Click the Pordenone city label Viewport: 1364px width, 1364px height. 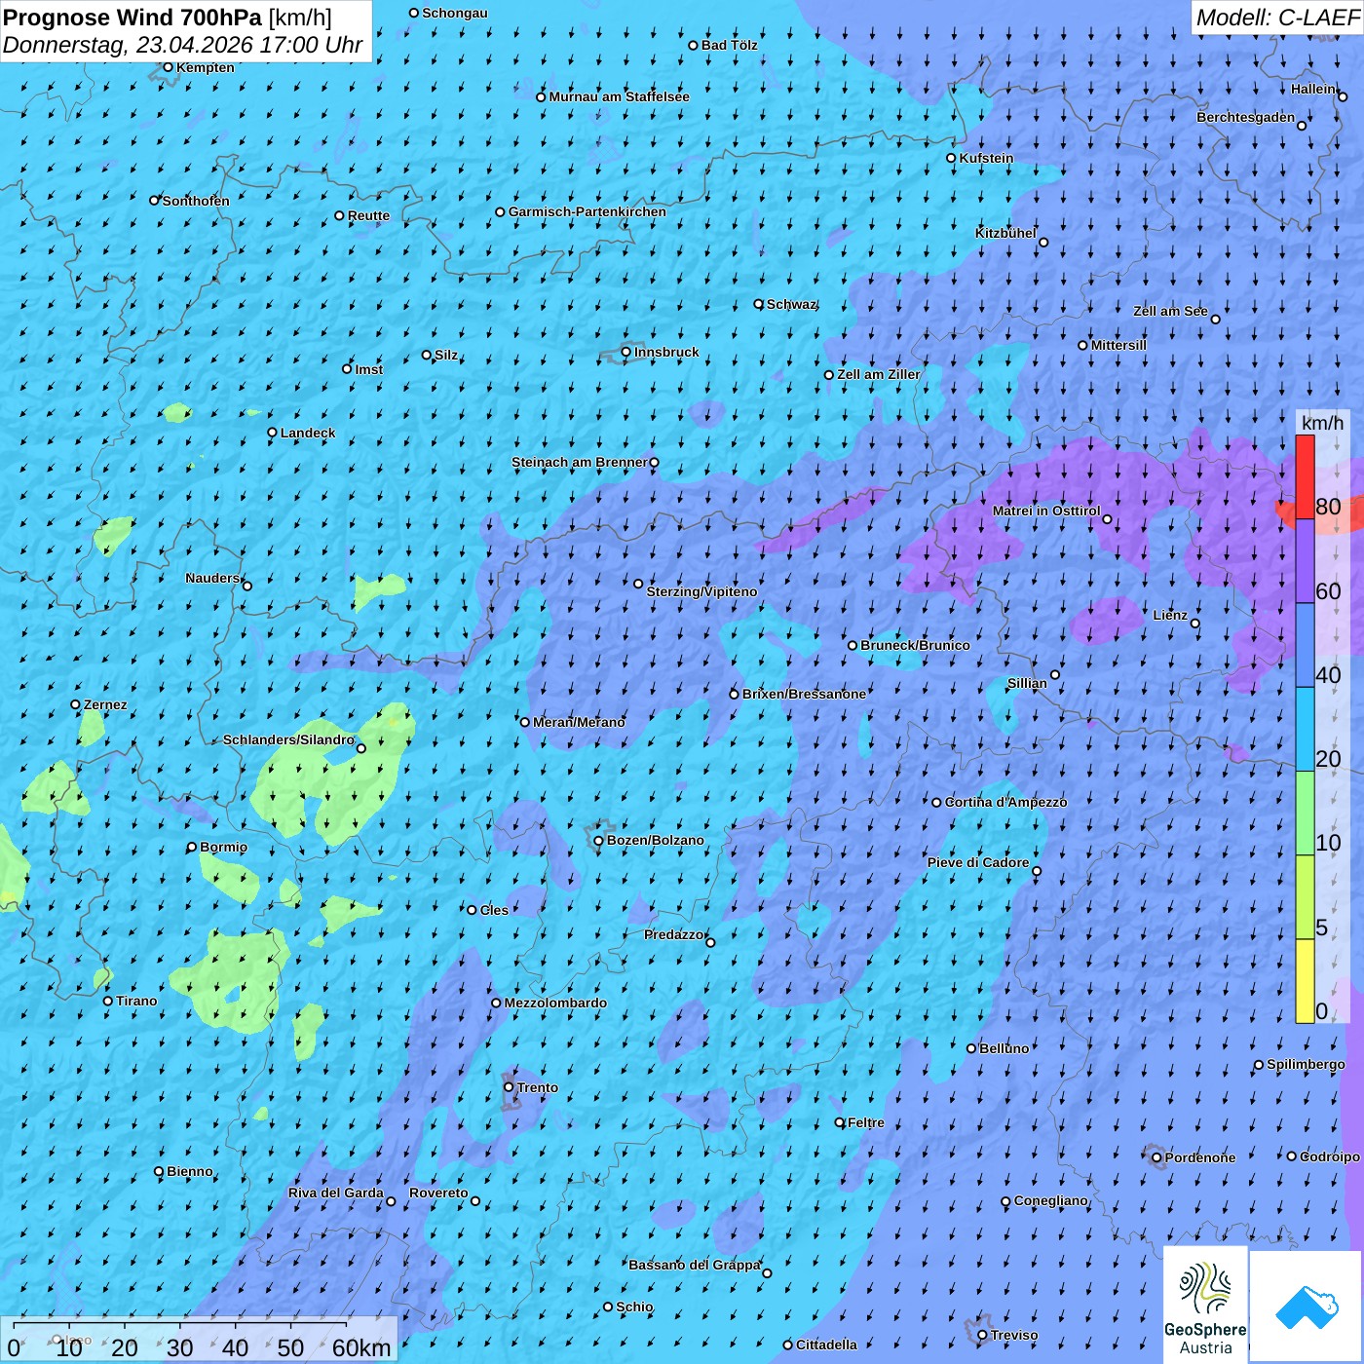1200,1157
